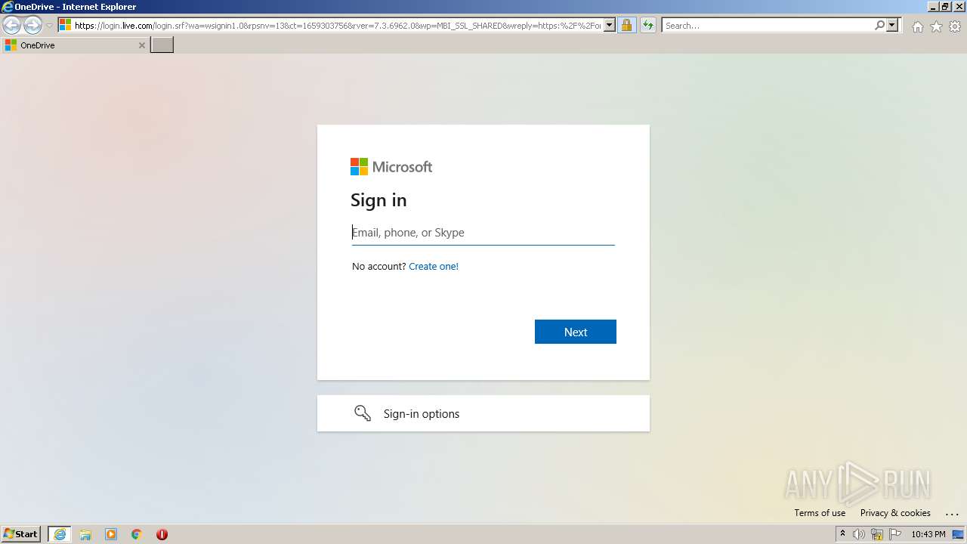Screen dimensions: 967x544
Task: Open the Windows Start menu
Action: click(x=21, y=534)
